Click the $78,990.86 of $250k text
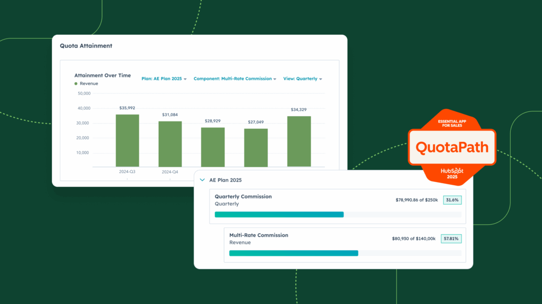Image resolution: width=542 pixels, height=304 pixels. (417, 200)
